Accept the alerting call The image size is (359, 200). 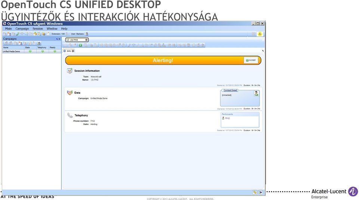[x=251, y=60]
